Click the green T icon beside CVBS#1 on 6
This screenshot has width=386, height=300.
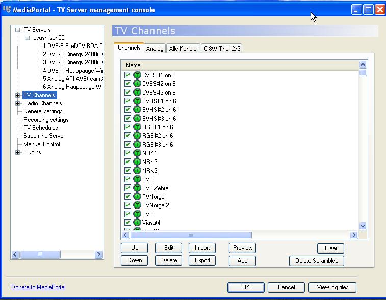(137, 75)
